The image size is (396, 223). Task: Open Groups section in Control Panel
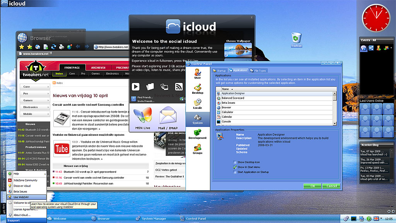point(198,149)
